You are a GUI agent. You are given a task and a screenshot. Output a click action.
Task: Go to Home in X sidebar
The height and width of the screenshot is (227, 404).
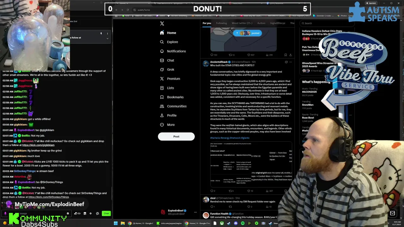pos(168,33)
